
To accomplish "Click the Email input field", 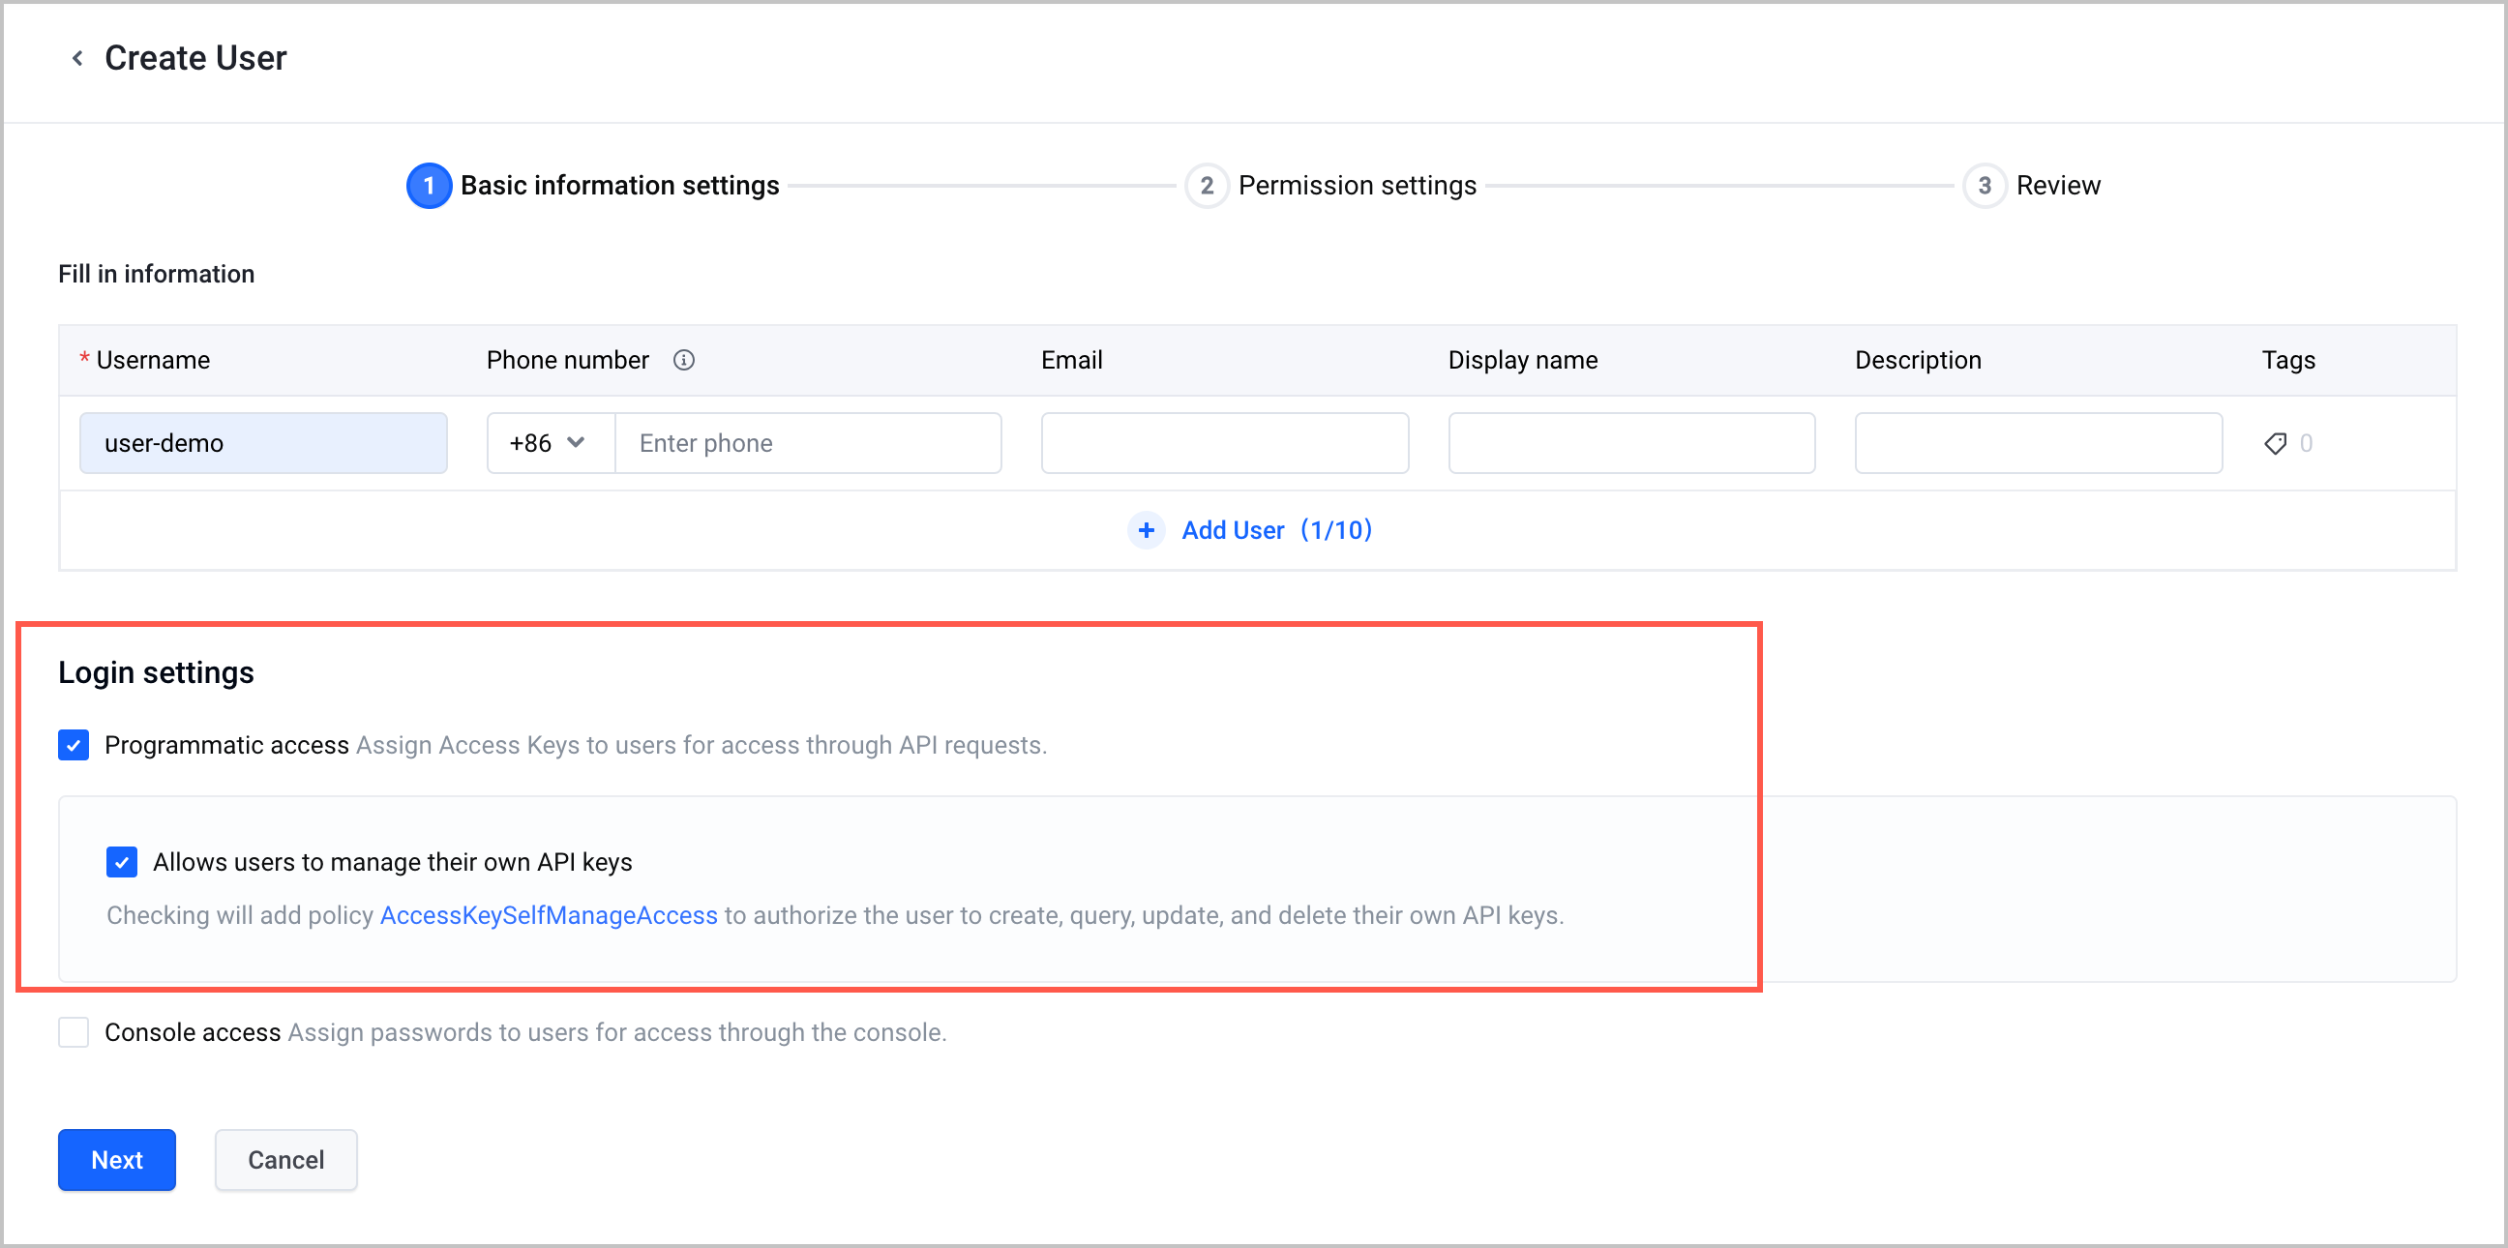I will point(1225,444).
